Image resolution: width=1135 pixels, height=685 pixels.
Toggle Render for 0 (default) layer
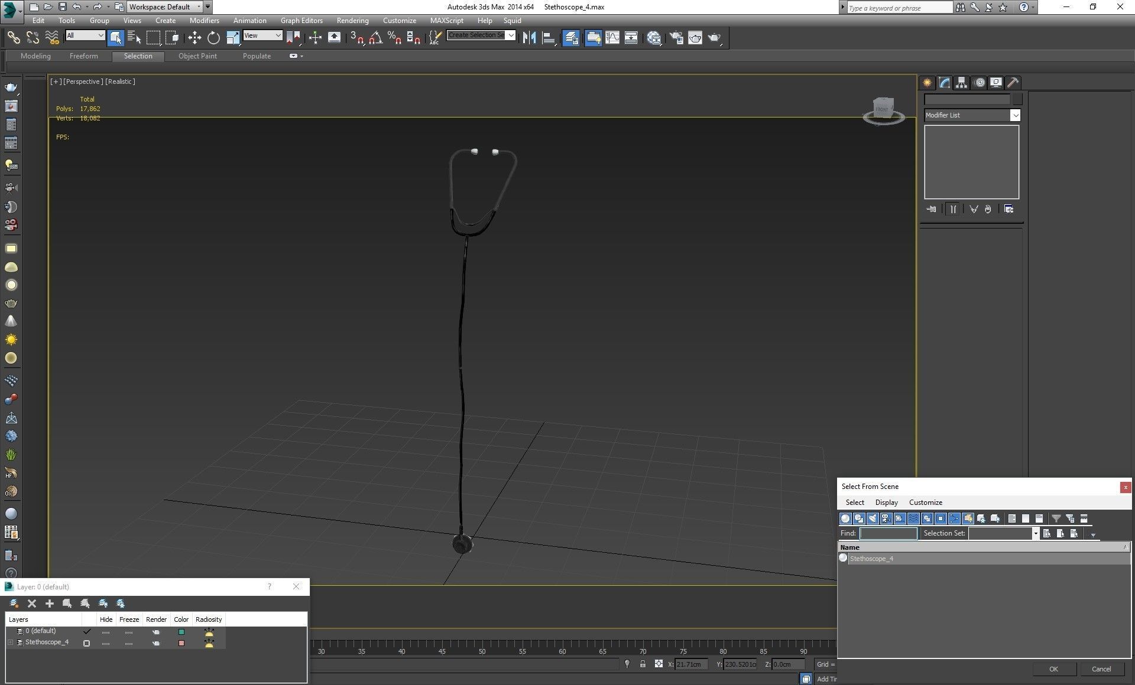[156, 632]
